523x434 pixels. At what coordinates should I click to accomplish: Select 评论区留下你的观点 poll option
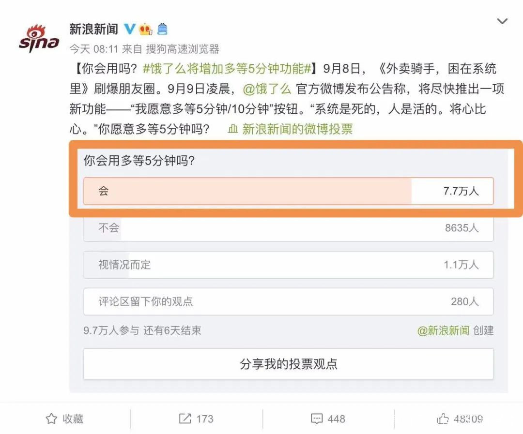point(288,301)
